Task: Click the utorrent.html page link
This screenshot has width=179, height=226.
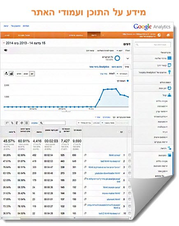Action: tap(114, 199)
